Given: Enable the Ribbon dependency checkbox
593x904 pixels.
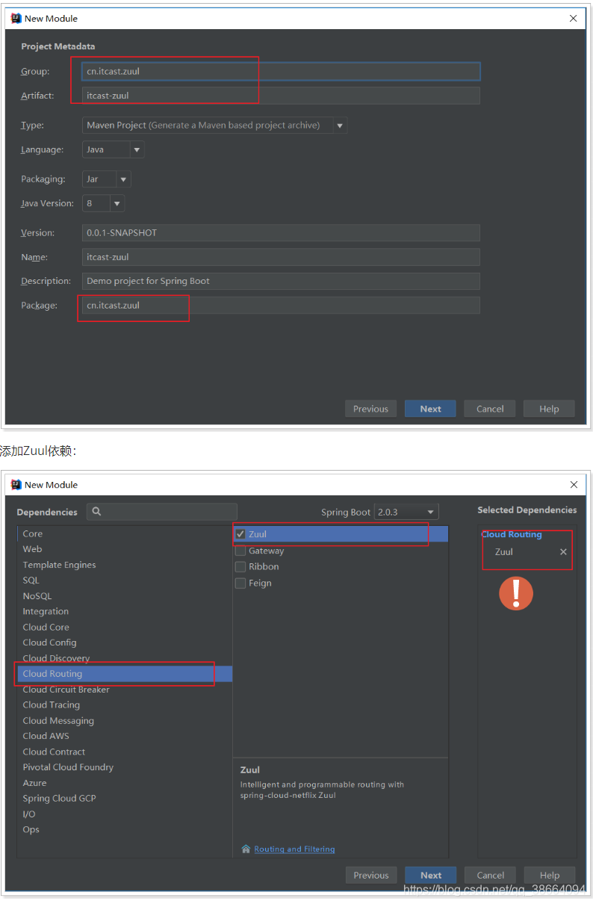Looking at the screenshot, I should (240, 567).
